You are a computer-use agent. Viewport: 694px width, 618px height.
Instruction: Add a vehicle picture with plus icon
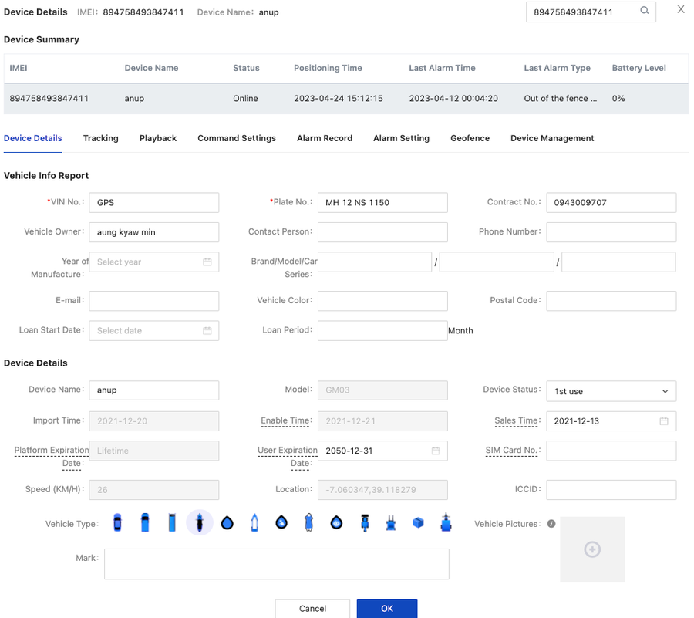(592, 549)
